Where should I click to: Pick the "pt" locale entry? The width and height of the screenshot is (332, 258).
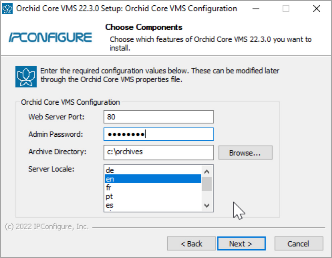click(x=153, y=197)
